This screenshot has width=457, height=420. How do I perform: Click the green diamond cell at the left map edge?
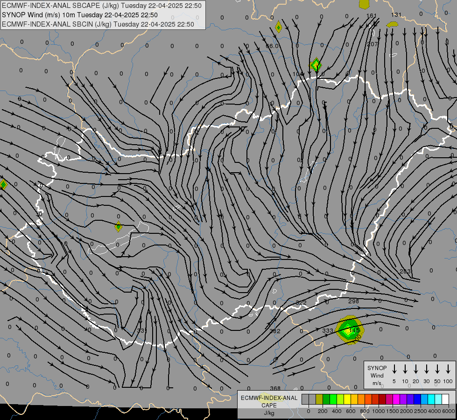coord(3,184)
